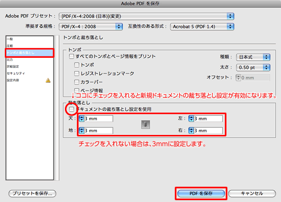Select 一般 in the category list
The height and width of the screenshot is (202, 281).
tap(30, 39)
